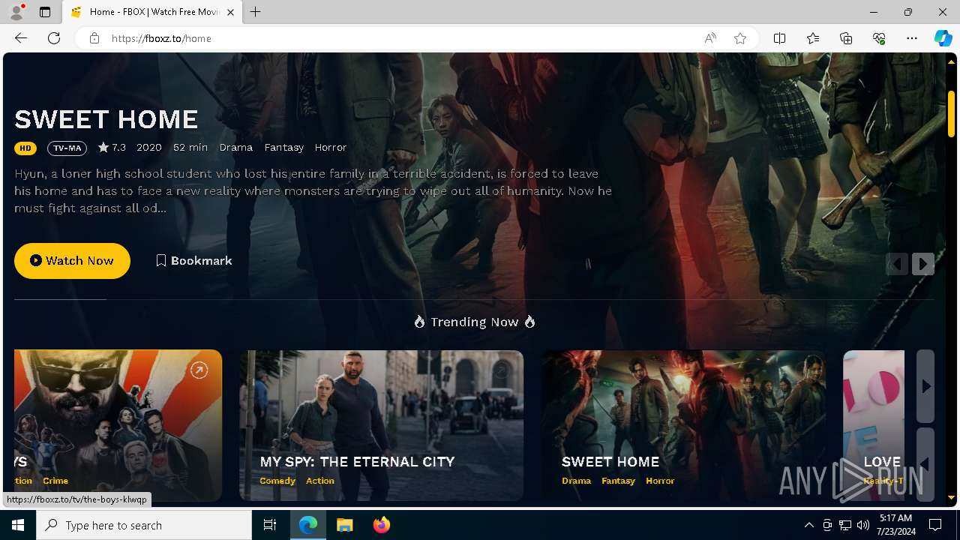Click Drama genre on Sweet Home card
Viewport: 960px width, 540px height.
click(577, 481)
